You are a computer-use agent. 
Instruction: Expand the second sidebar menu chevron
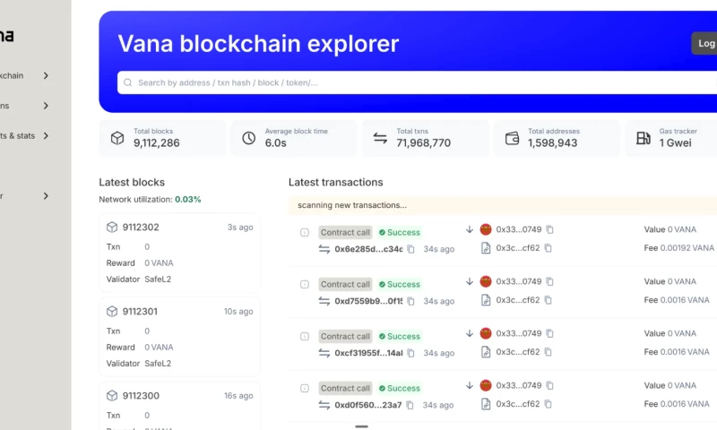click(46, 106)
